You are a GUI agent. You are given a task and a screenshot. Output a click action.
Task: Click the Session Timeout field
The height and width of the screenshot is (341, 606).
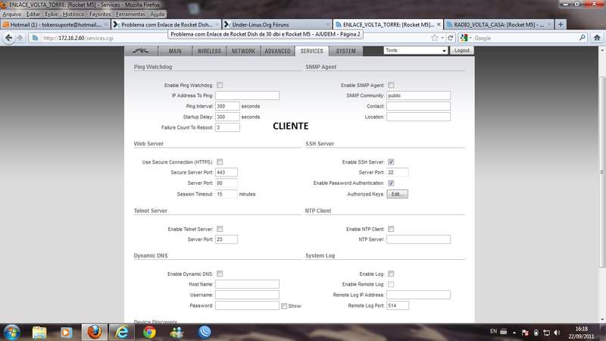pyautogui.click(x=226, y=194)
